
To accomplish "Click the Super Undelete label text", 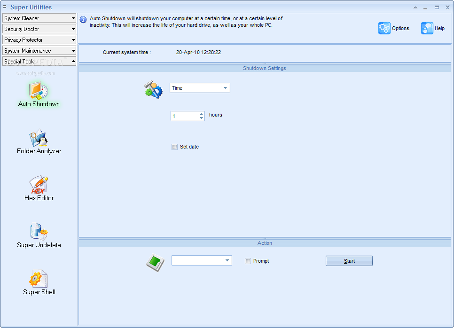I will pyautogui.click(x=39, y=245).
